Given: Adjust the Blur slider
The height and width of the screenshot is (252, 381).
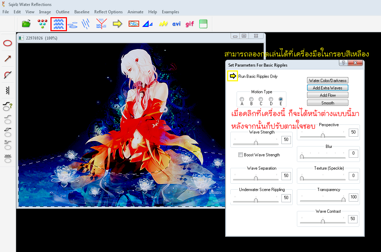Looking at the screenshot, I should click(x=323, y=156).
